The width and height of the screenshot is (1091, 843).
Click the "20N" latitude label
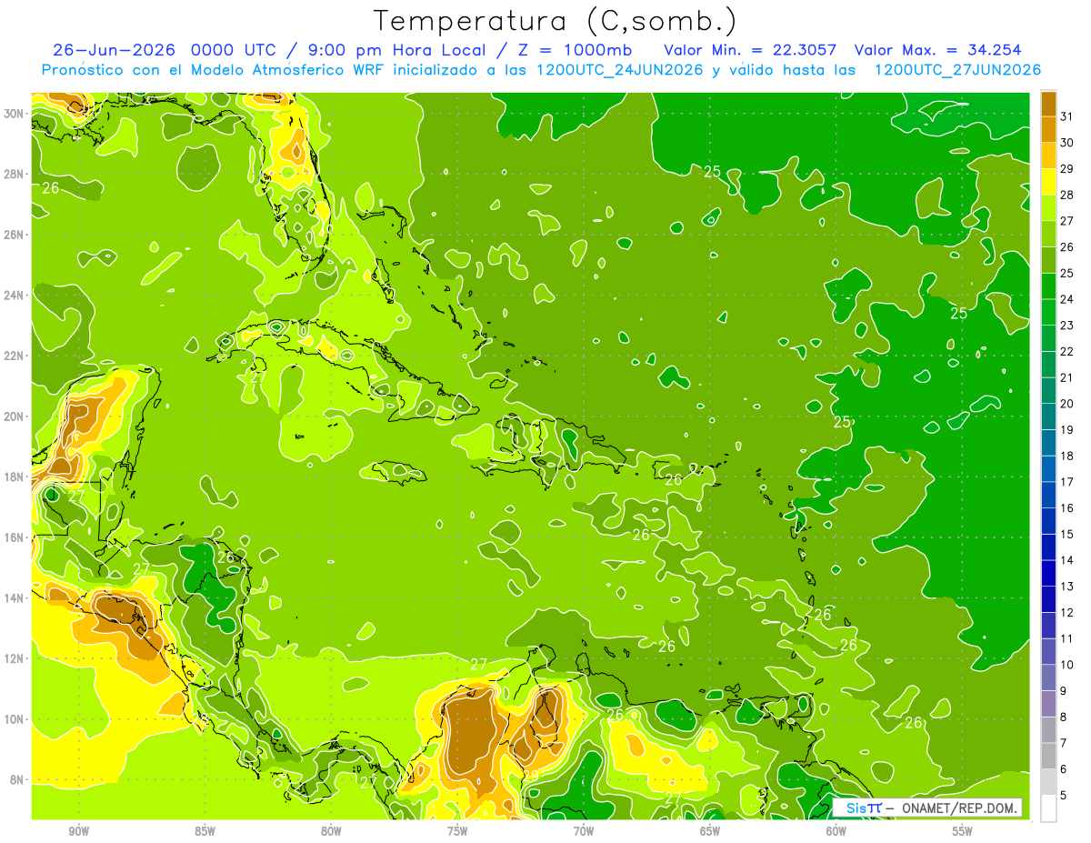pos(15,416)
